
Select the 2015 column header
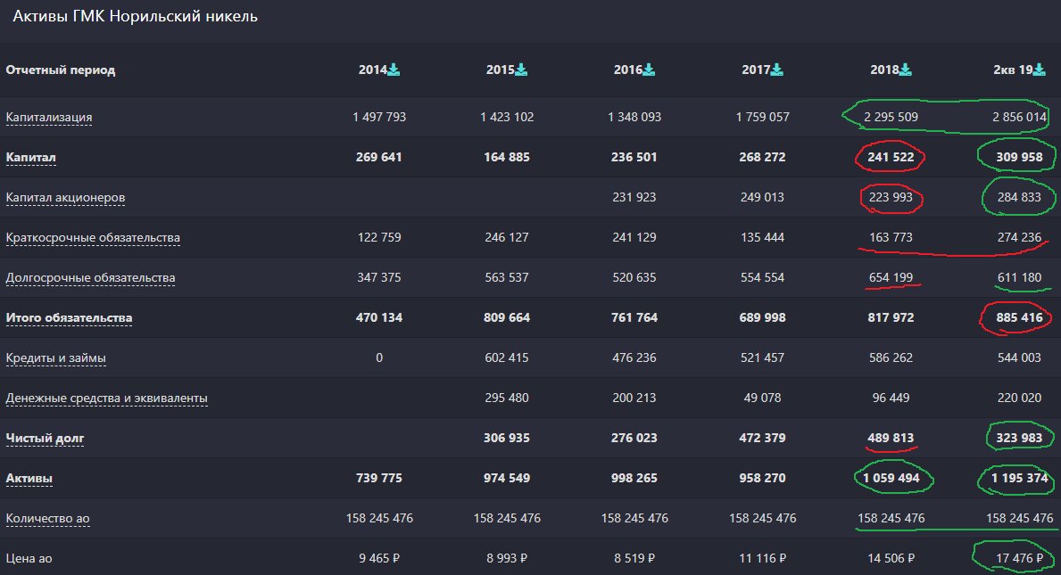500,70
